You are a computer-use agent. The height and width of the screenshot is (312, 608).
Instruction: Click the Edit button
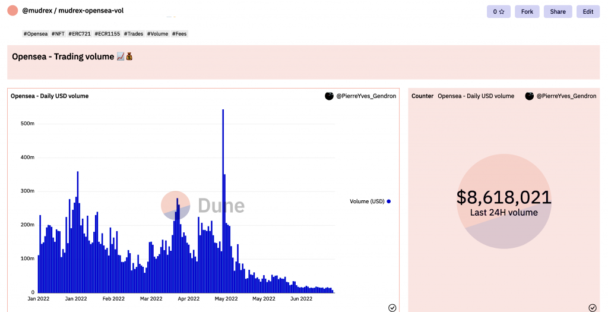(x=588, y=12)
